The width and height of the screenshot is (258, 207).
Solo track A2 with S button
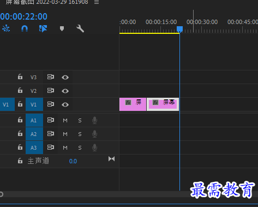tap(80, 134)
